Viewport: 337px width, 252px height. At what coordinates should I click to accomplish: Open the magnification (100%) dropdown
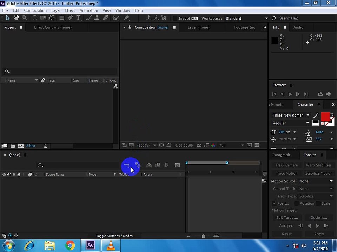(147, 145)
